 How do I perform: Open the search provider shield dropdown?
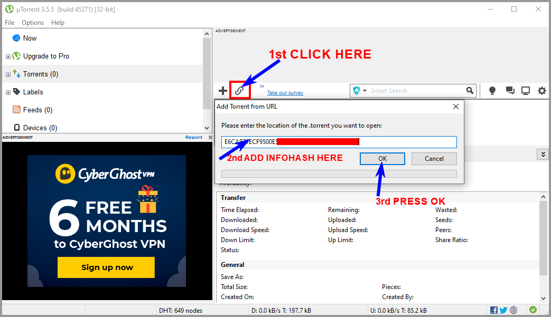coord(360,91)
